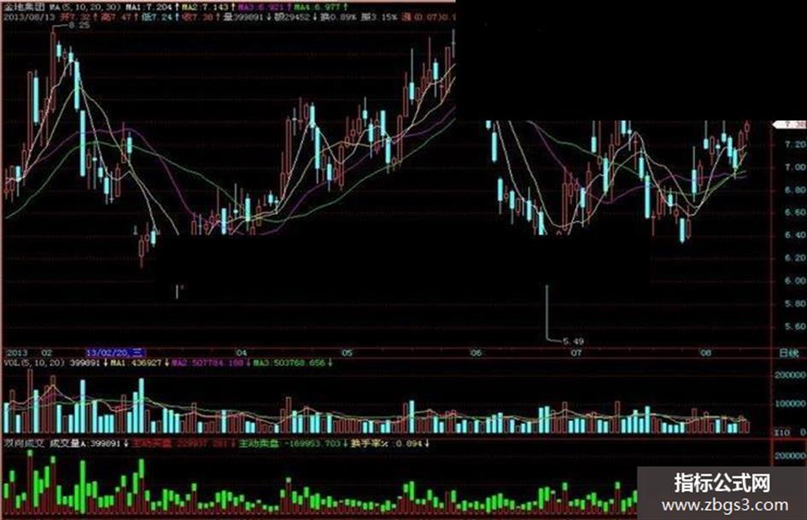Click the MA2: 7.143 moving average value
The width and height of the screenshot is (807, 520).
pyautogui.click(x=205, y=7)
